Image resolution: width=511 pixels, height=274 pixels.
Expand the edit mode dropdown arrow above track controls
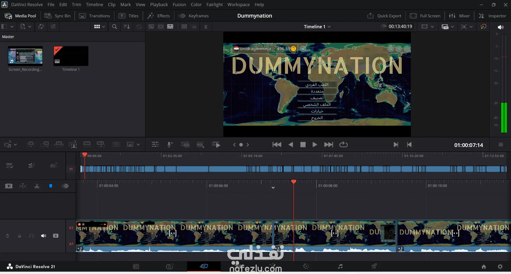coord(15,145)
